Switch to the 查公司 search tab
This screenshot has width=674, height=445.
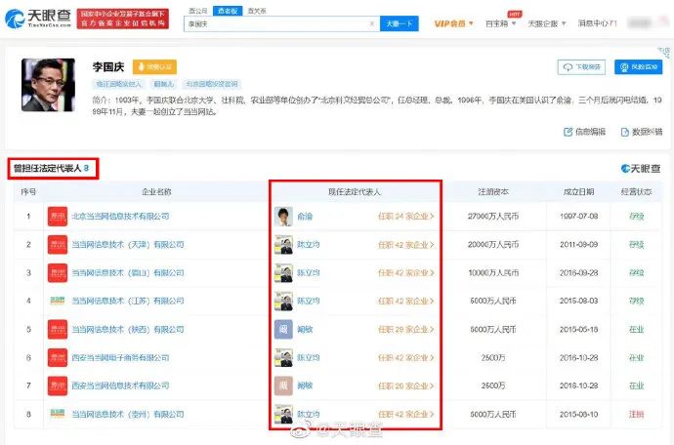[197, 11]
